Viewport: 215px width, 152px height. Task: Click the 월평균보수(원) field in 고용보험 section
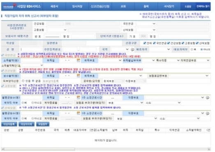pos(31,97)
